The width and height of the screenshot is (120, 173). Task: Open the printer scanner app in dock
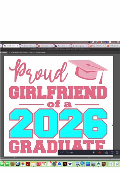point(78,164)
